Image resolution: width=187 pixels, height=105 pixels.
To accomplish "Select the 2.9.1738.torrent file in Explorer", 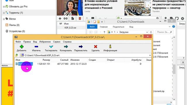I will pyautogui.click(x=161, y=53).
